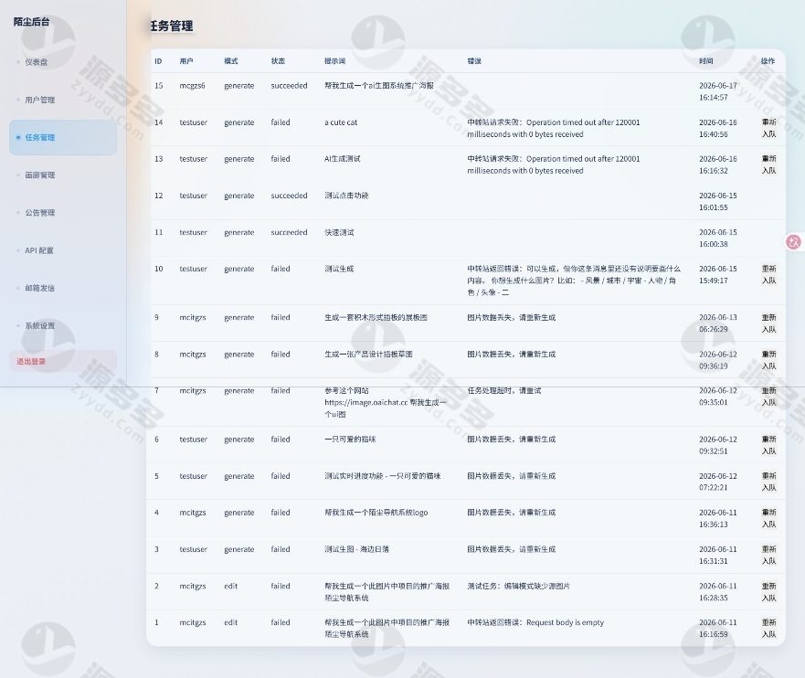
Task: Click 重新入队 for task ID 14
Action: (768, 128)
